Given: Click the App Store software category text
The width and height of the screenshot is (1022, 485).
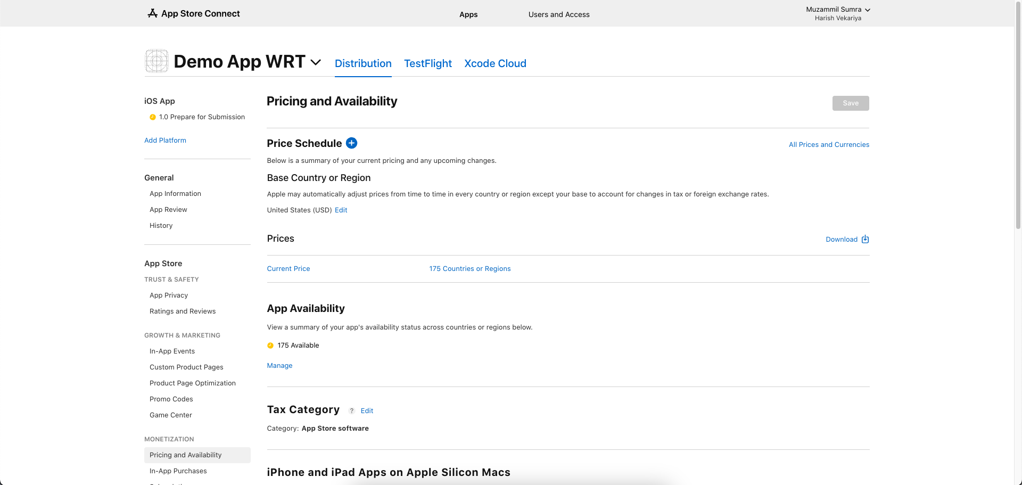Looking at the screenshot, I should (335, 429).
